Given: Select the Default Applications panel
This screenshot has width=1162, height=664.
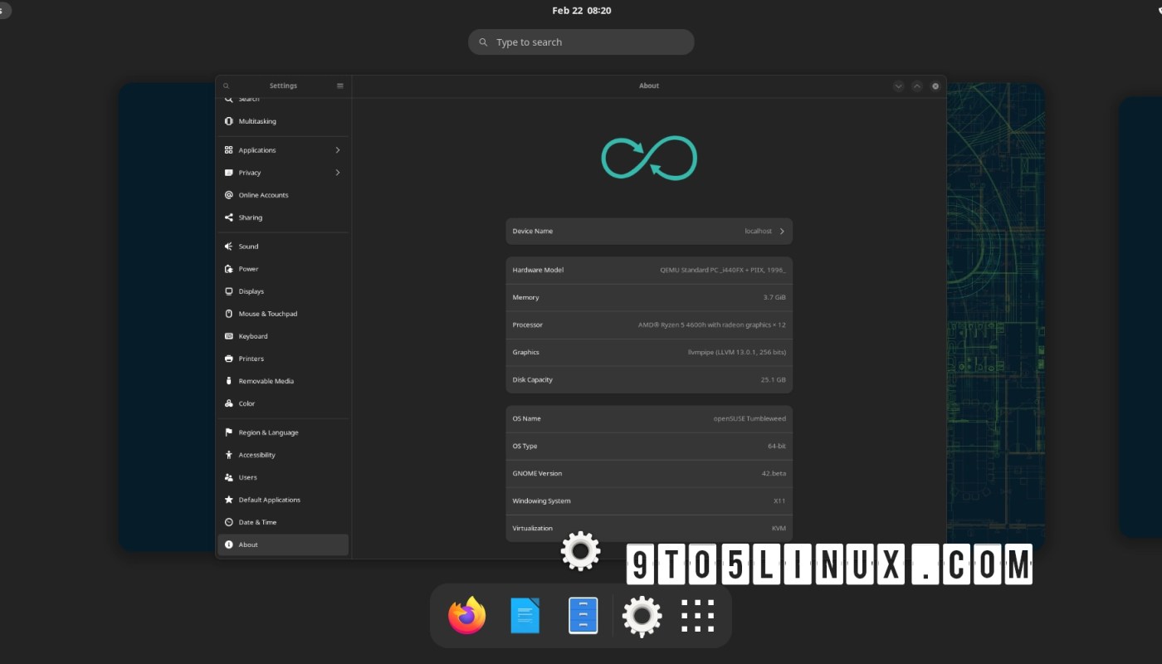Looking at the screenshot, I should (x=283, y=500).
